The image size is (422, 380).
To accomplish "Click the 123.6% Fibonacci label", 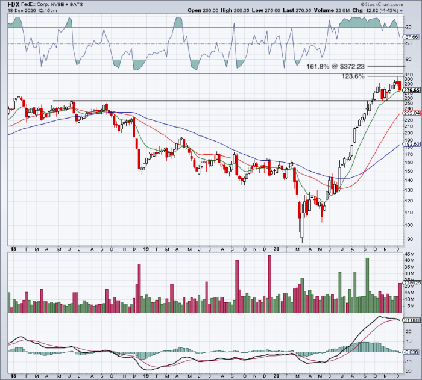I will pyautogui.click(x=353, y=76).
